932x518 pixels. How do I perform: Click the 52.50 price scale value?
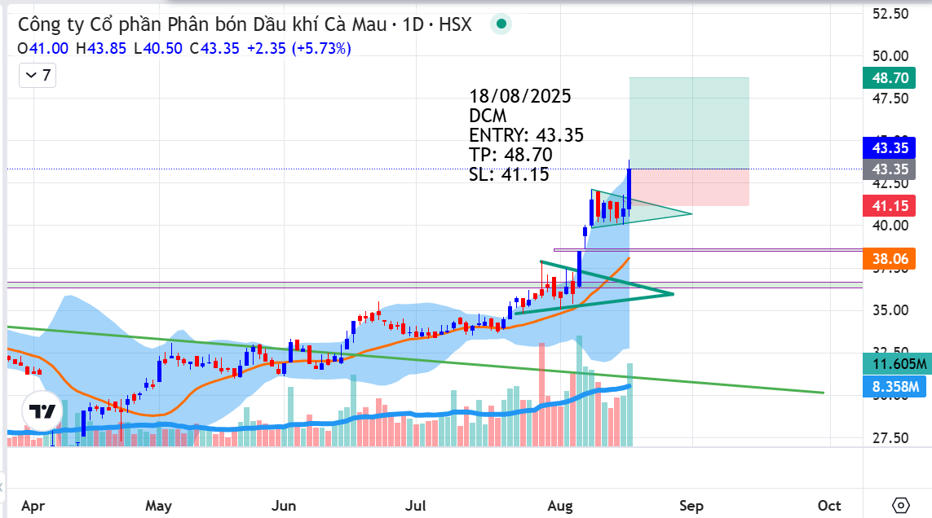(890, 14)
